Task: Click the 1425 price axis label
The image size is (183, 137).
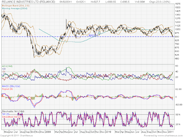Action: coord(178,11)
